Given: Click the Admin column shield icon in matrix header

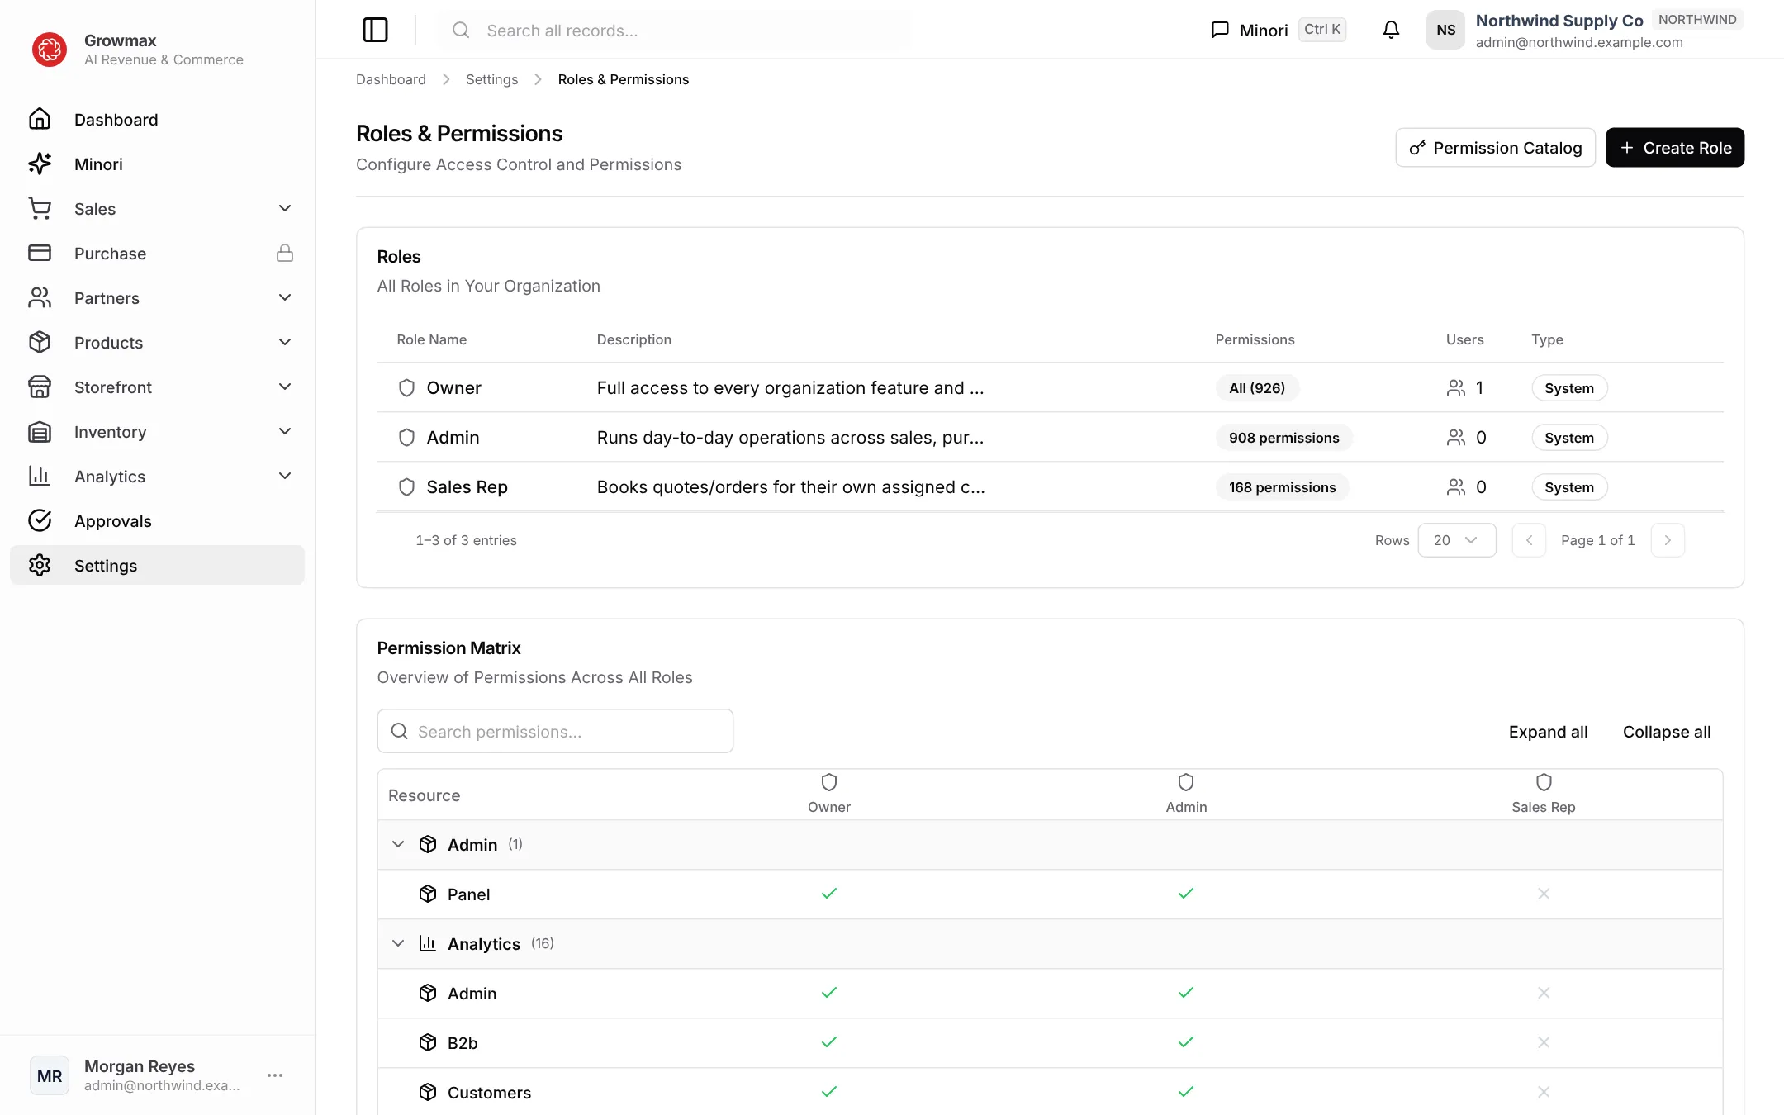Looking at the screenshot, I should (1186, 781).
